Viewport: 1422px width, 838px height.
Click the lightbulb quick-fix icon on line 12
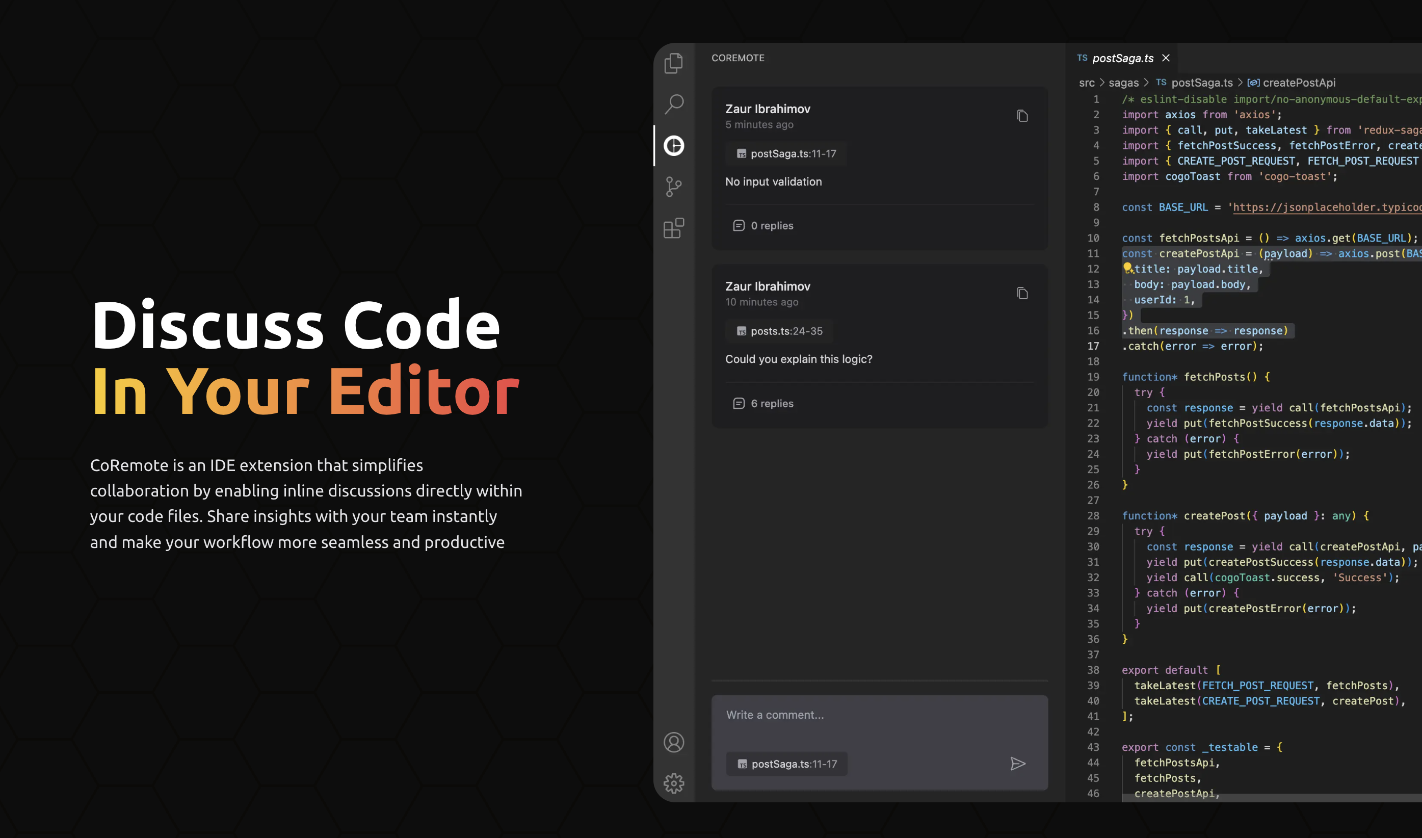[x=1127, y=268]
